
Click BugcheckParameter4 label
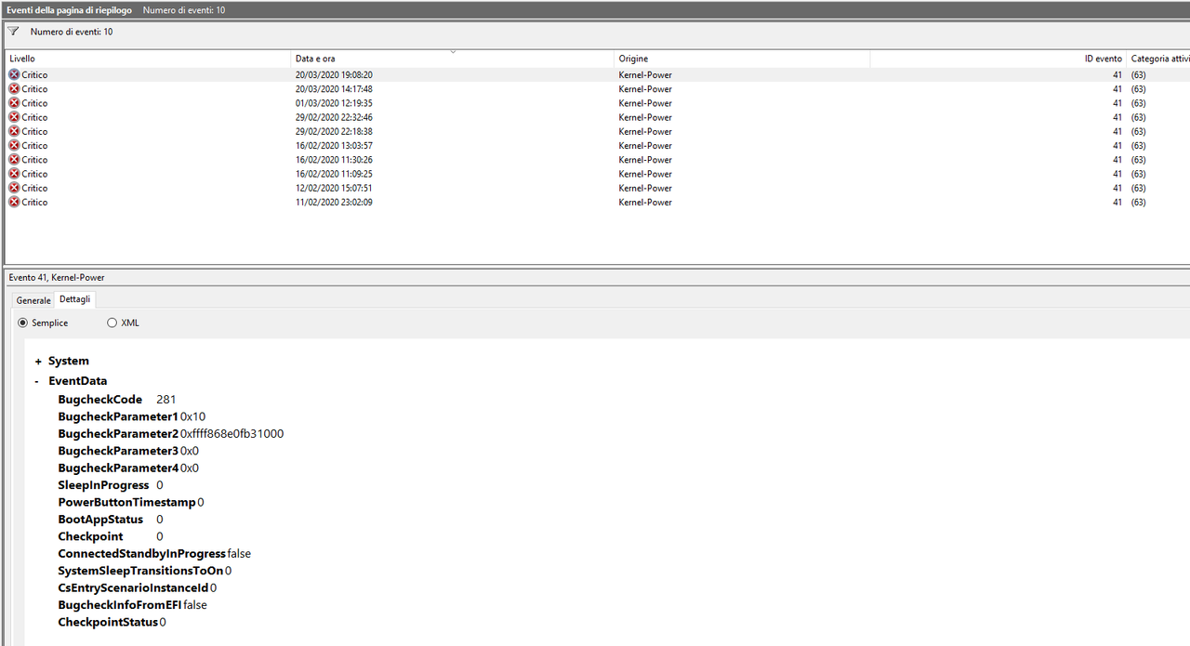[x=118, y=468]
